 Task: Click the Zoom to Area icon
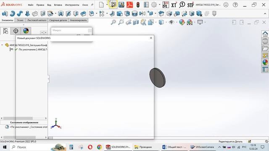(x=121, y=22)
